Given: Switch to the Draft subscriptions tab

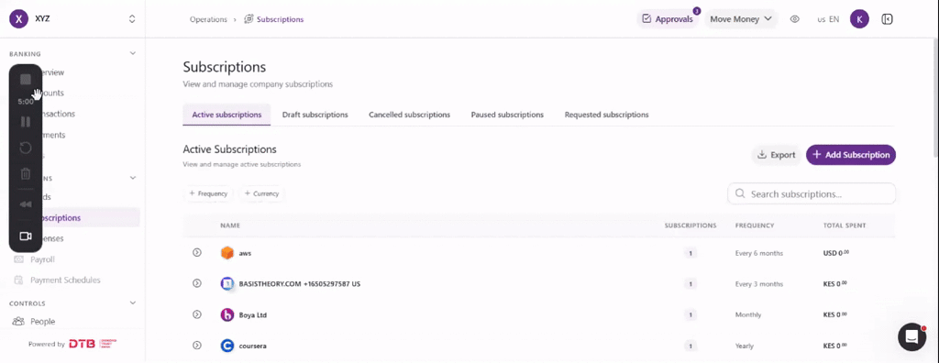Looking at the screenshot, I should [315, 115].
